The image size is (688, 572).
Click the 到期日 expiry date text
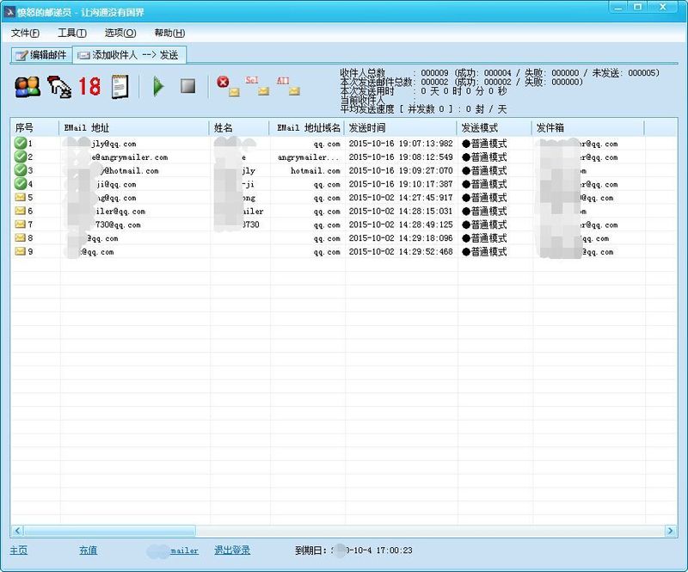[353, 550]
